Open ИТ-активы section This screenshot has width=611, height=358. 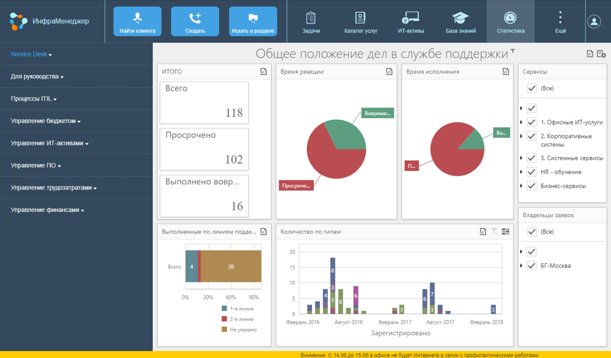(411, 22)
